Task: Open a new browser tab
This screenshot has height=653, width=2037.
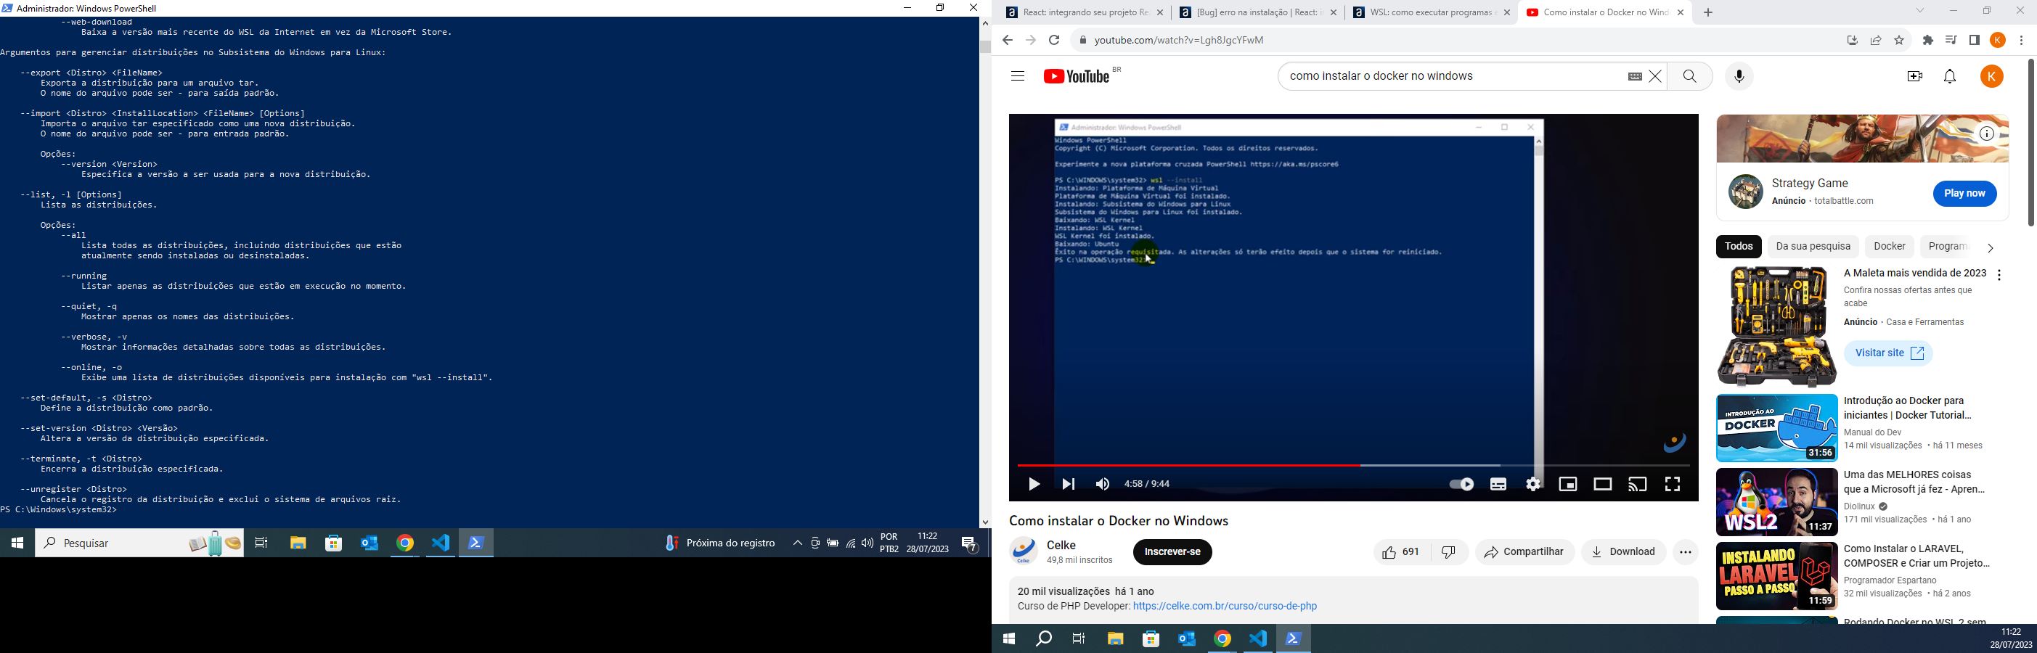Action: click(1708, 12)
